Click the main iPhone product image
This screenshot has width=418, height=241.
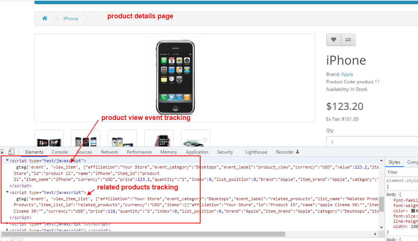(x=175, y=78)
